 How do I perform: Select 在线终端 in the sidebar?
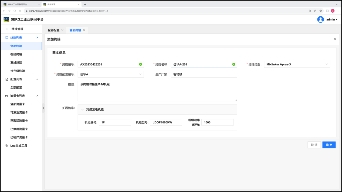(x=16, y=54)
